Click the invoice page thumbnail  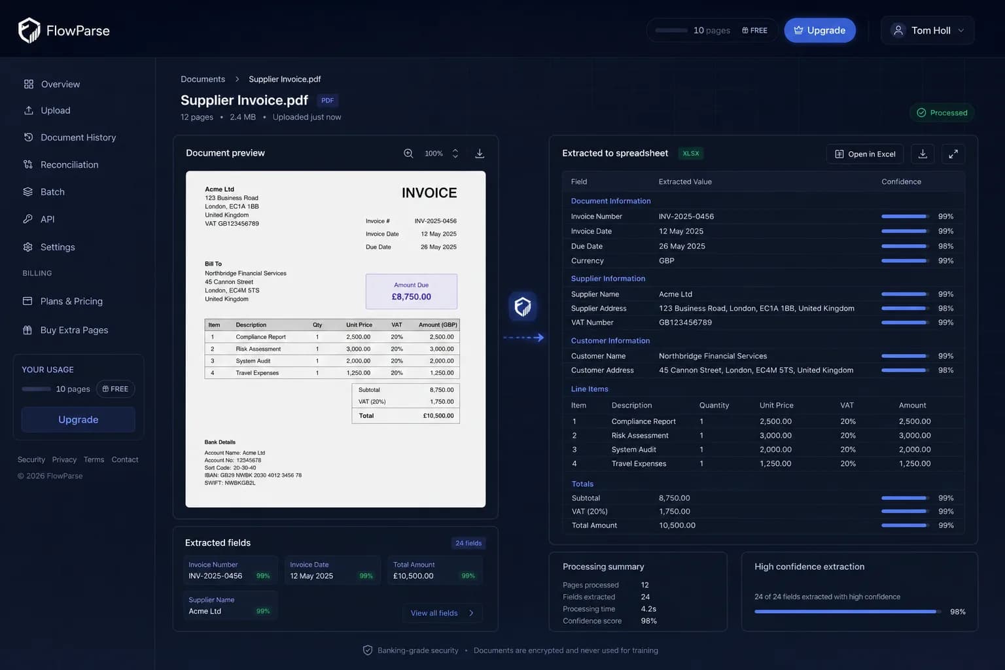tap(336, 339)
